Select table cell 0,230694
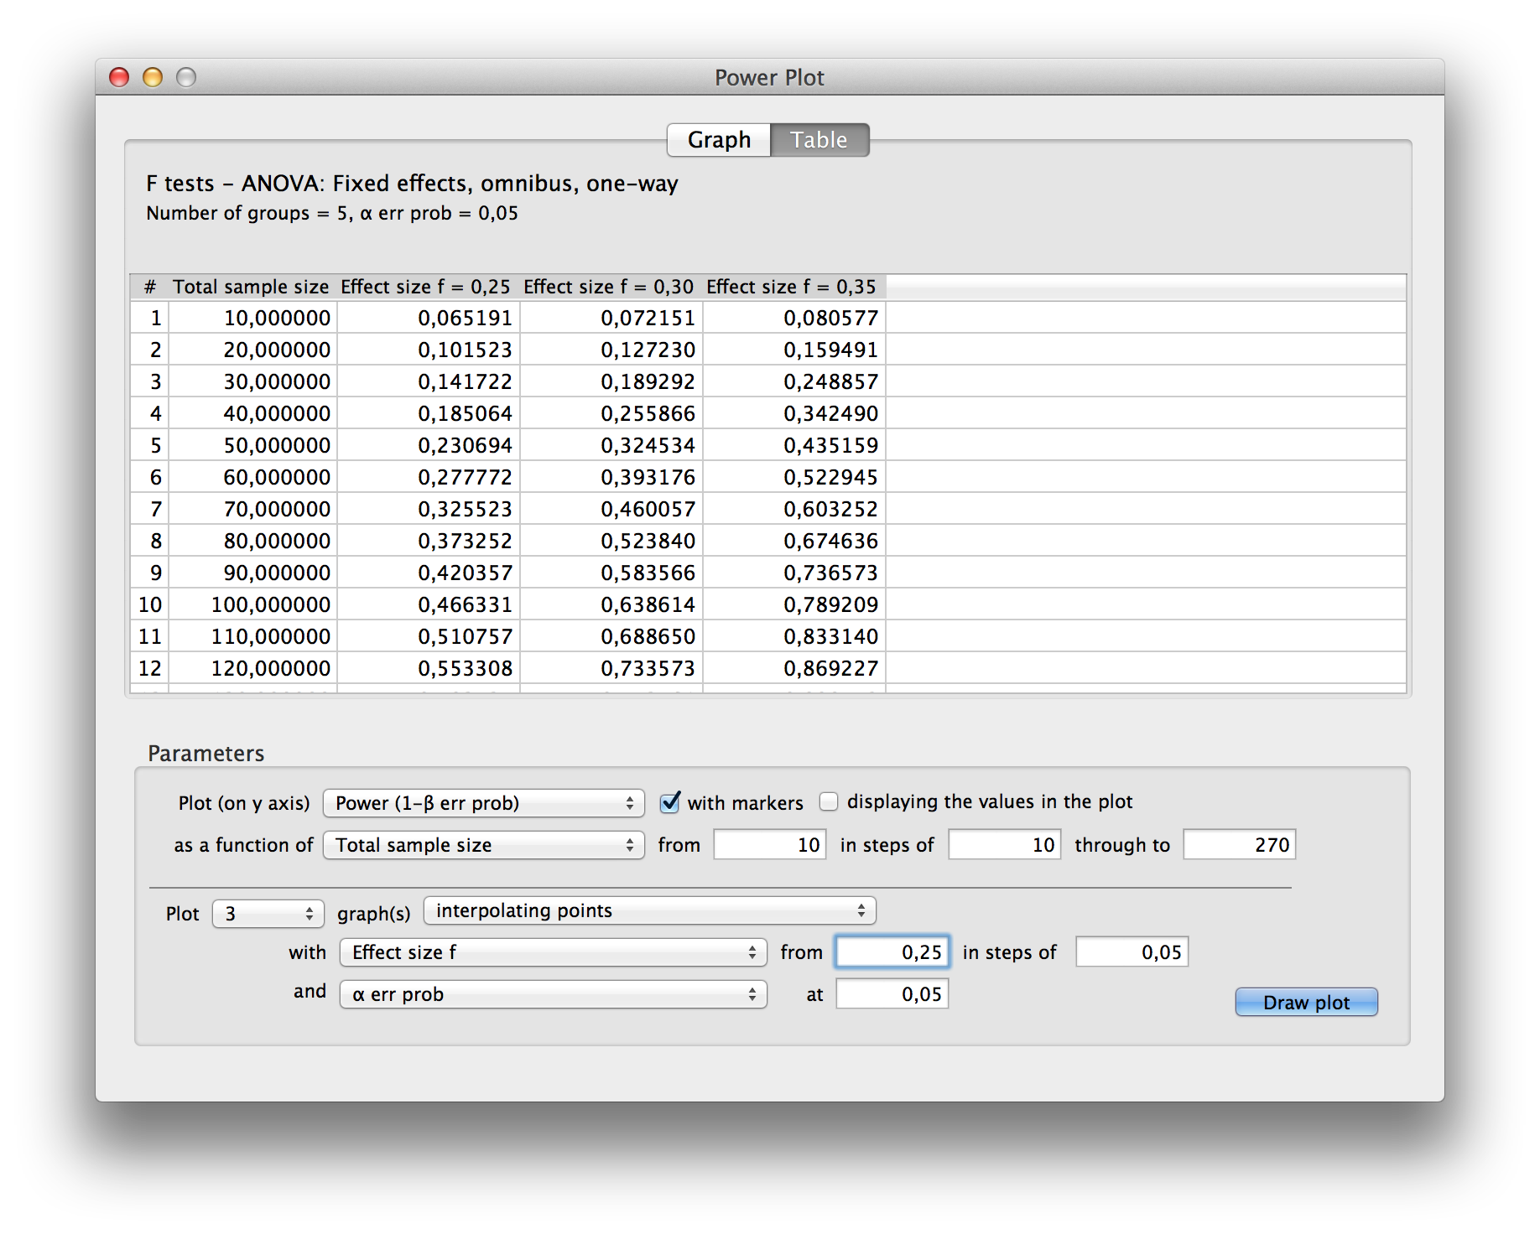1540x1234 pixels. 429,445
